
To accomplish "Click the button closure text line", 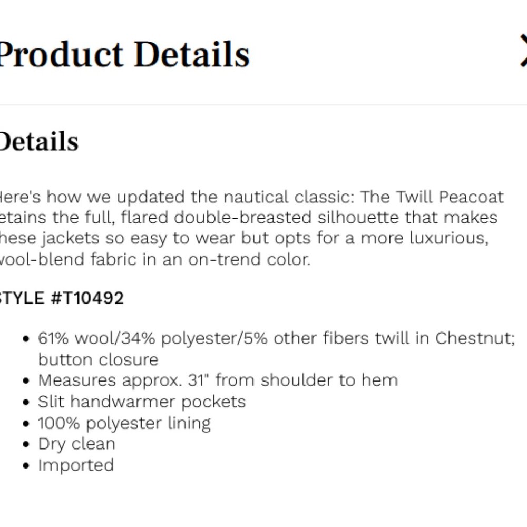I will pos(98,359).
